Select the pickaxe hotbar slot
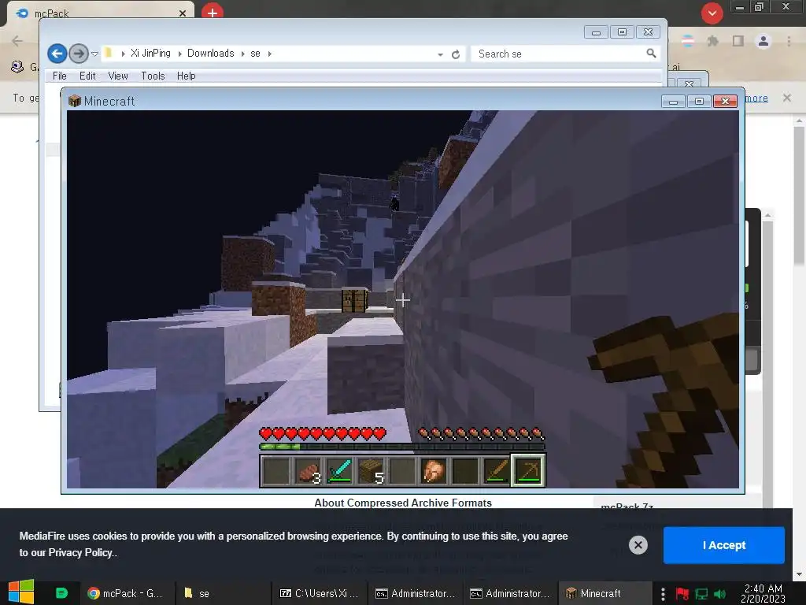Viewport: 806px width, 605px height. (528, 470)
